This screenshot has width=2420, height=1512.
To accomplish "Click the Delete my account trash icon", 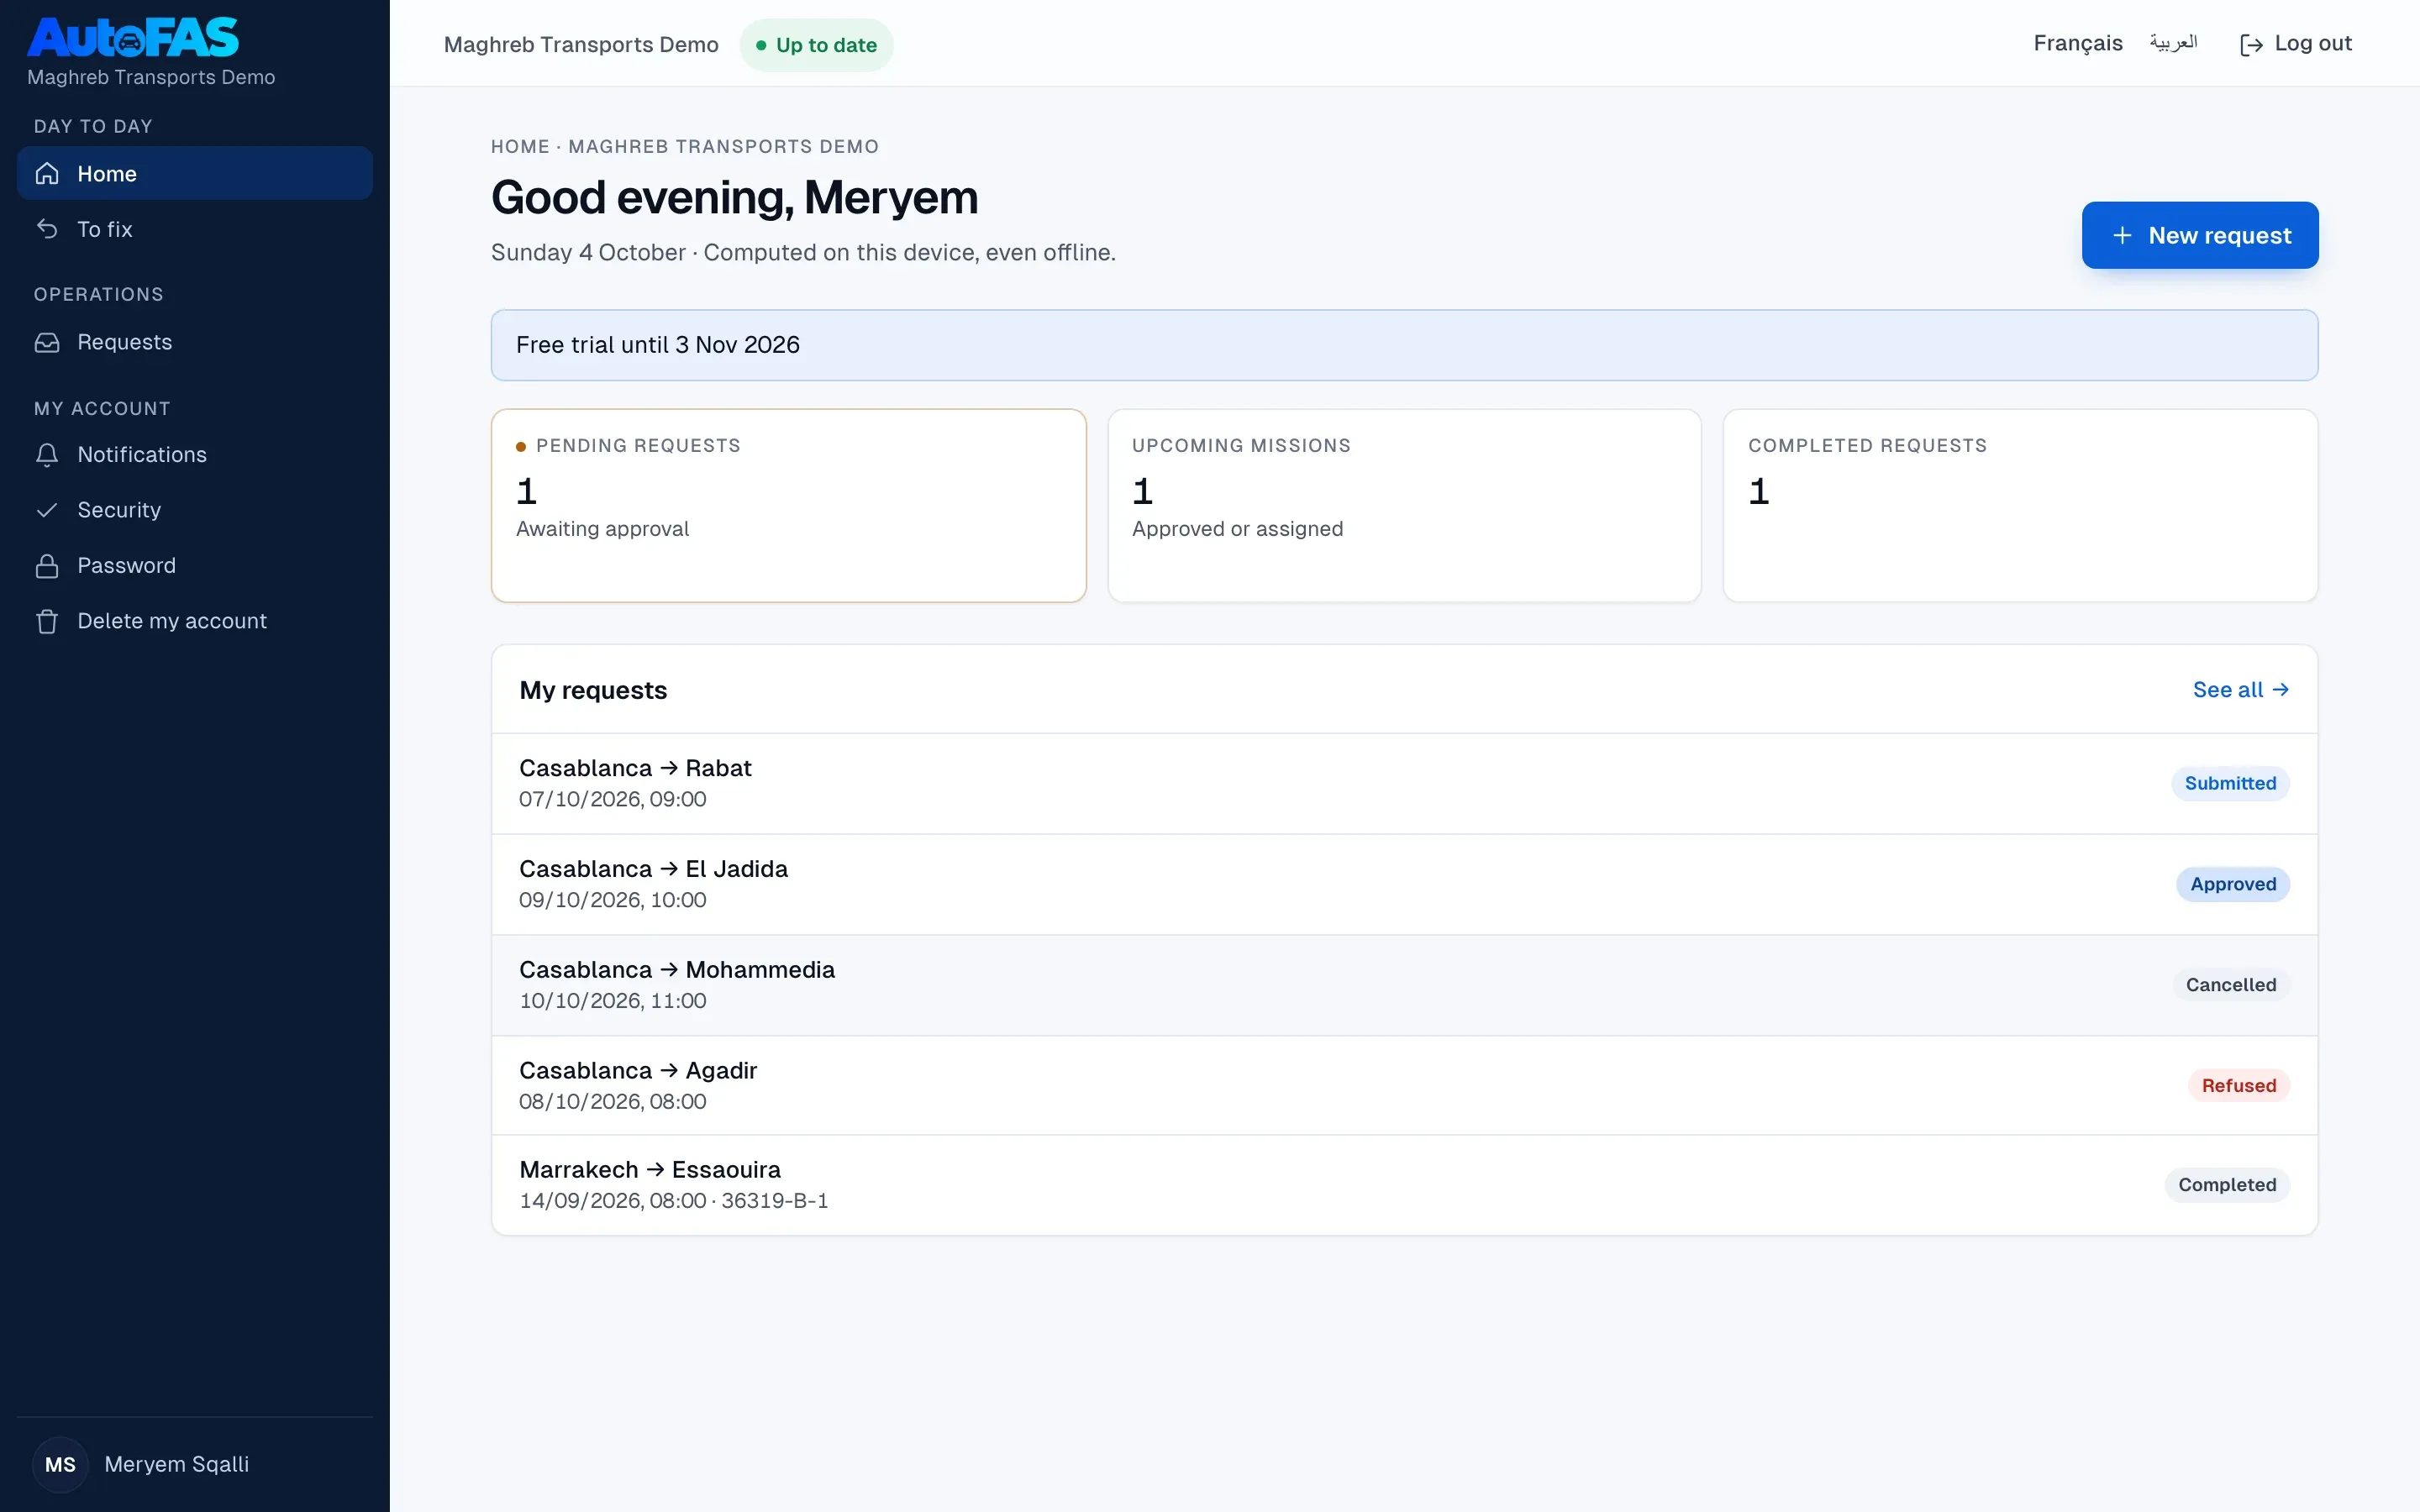I will click(x=47, y=621).
